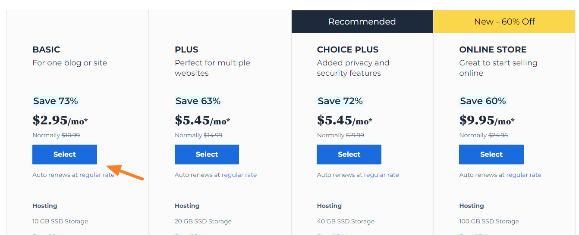This screenshot has width=579, height=235.
Task: Open regular rate link under ONLINE STORE
Action: 524,175
